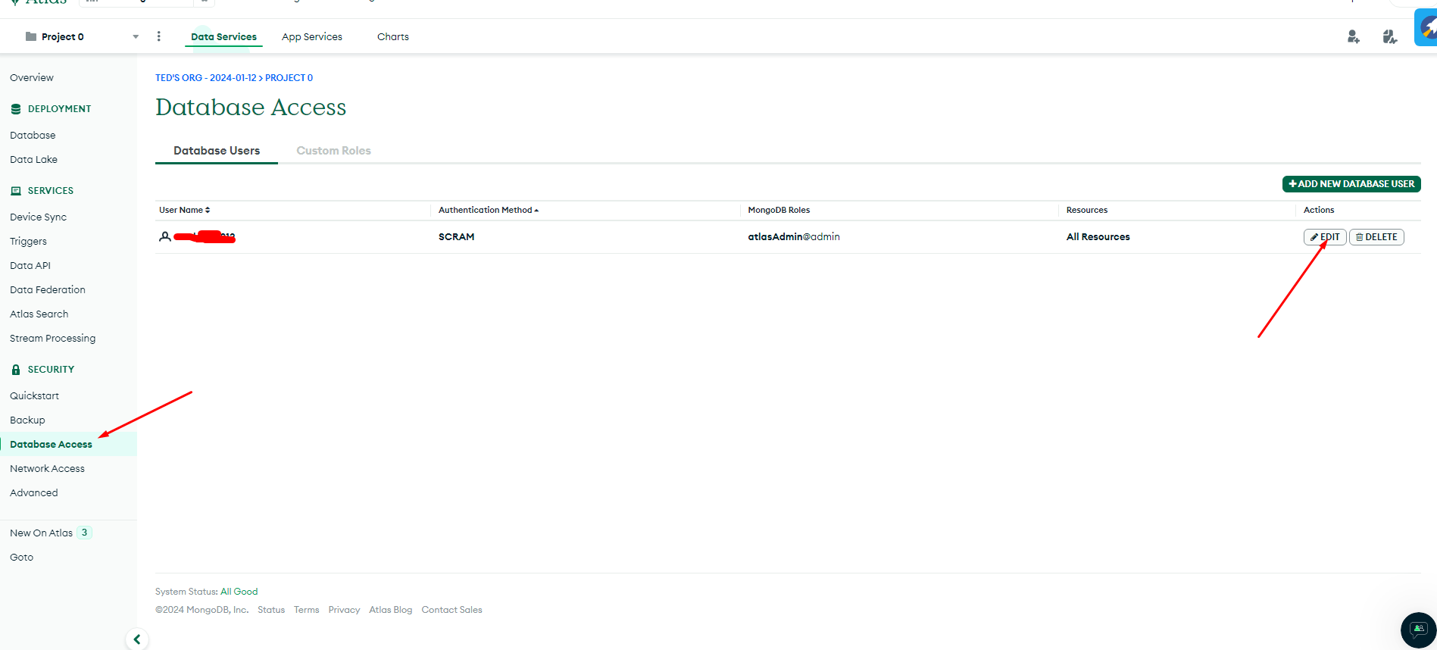Screen dimensions: 1437x650
Task: Click the Services section icon
Action: pos(16,191)
